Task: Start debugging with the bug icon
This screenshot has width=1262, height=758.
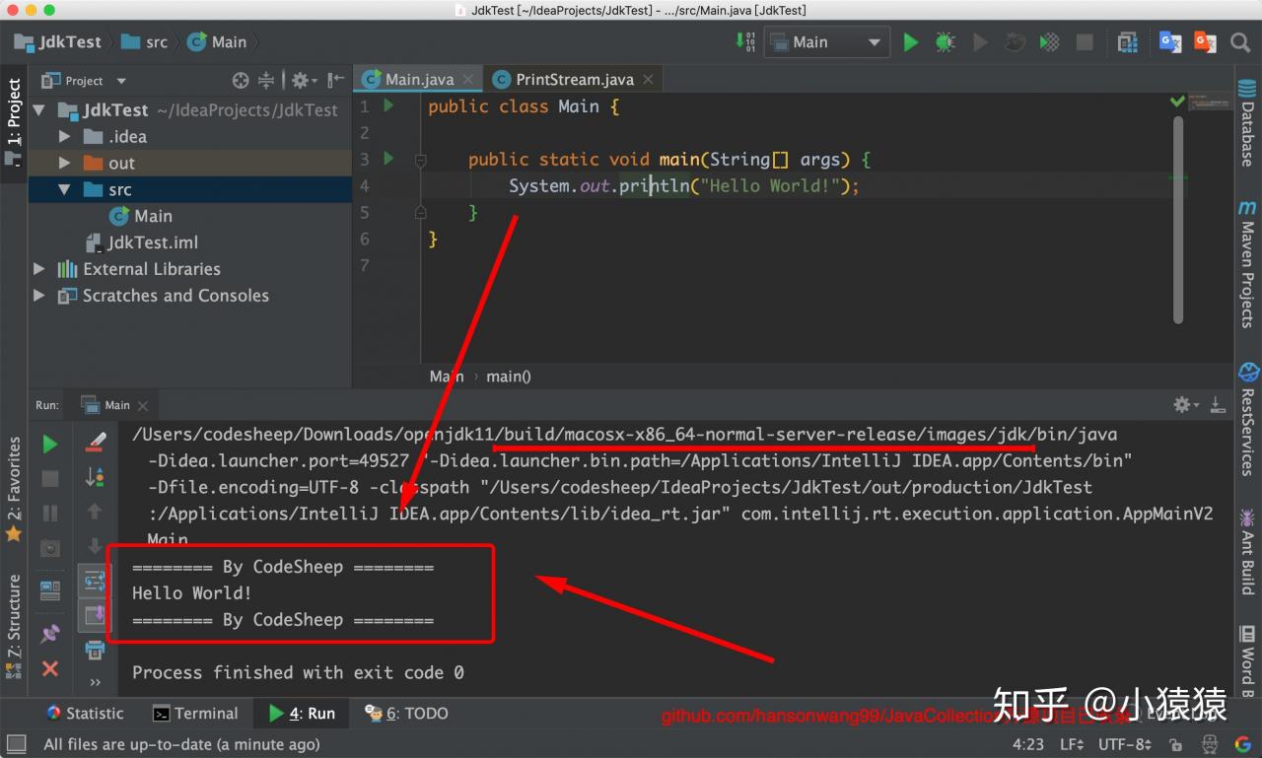Action: coord(945,42)
